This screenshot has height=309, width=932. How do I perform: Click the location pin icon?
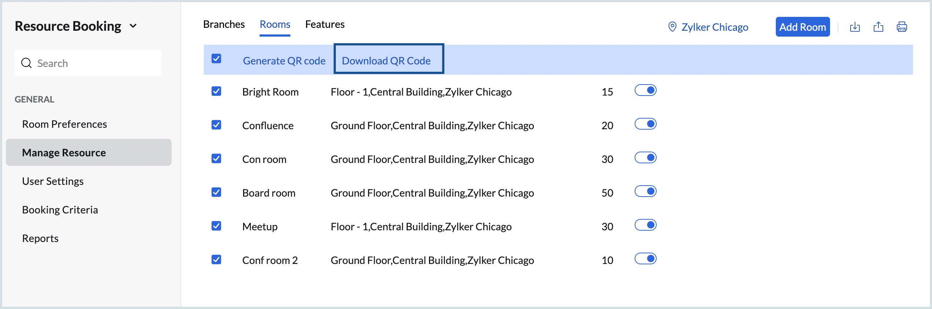coord(672,27)
